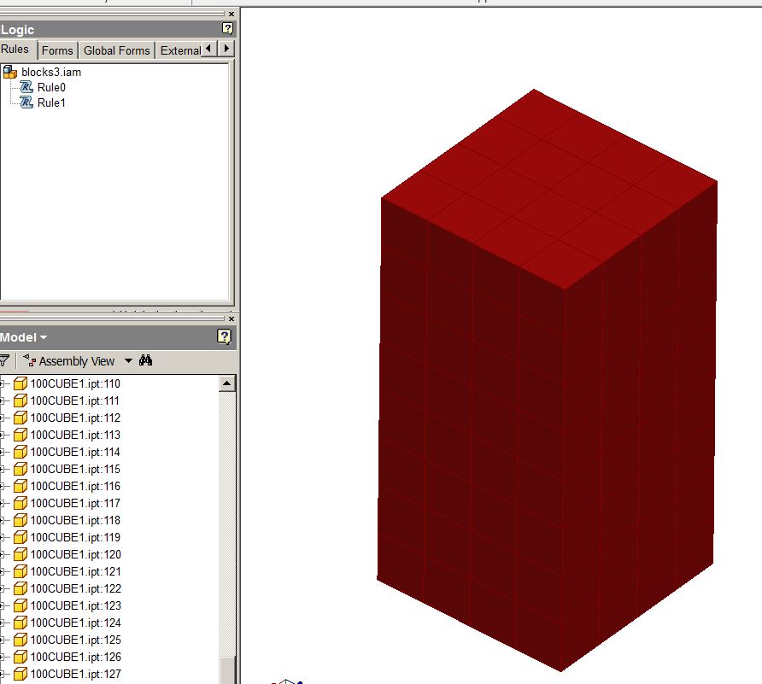This screenshot has height=684, width=762.
Task: Open the Model panel help question mark
Action: pyautogui.click(x=224, y=336)
